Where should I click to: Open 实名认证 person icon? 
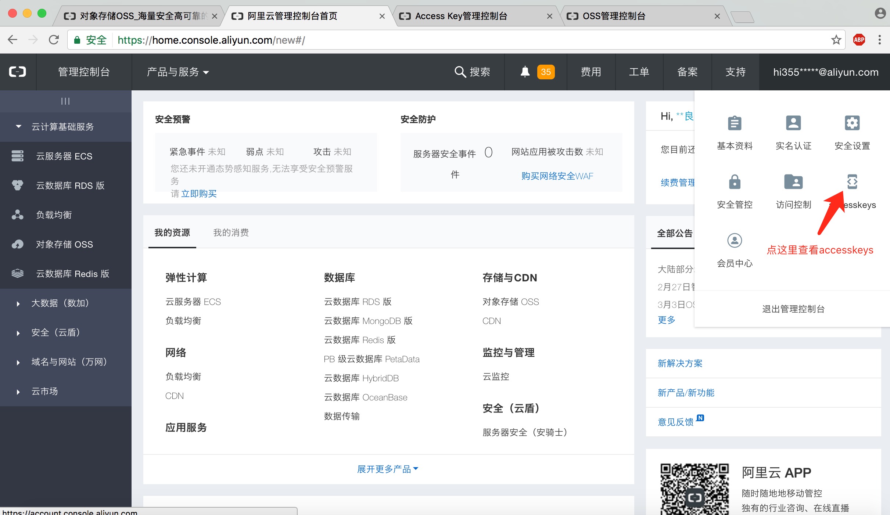[x=793, y=123]
